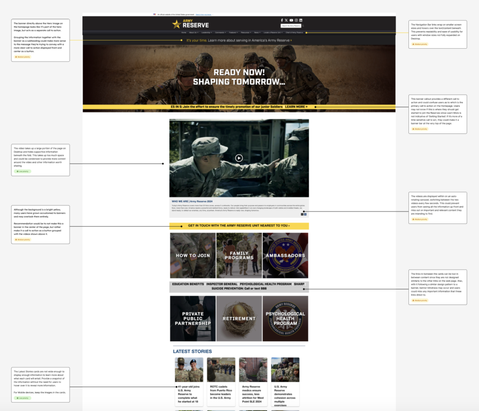Open the Family Programs tile

pyautogui.click(x=239, y=255)
